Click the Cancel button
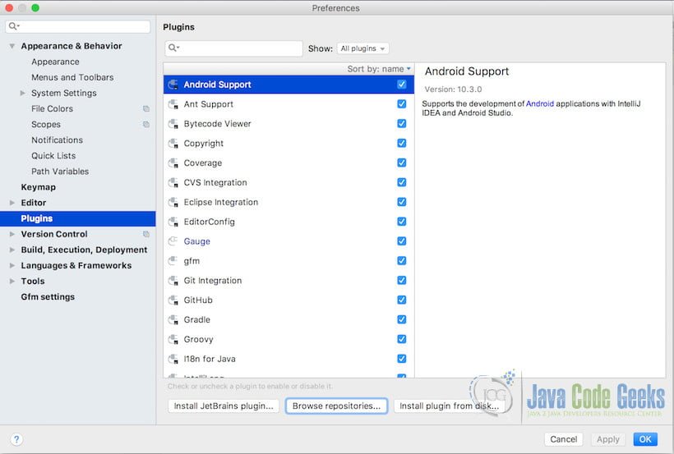Image resolution: width=674 pixels, height=454 pixels. (564, 439)
